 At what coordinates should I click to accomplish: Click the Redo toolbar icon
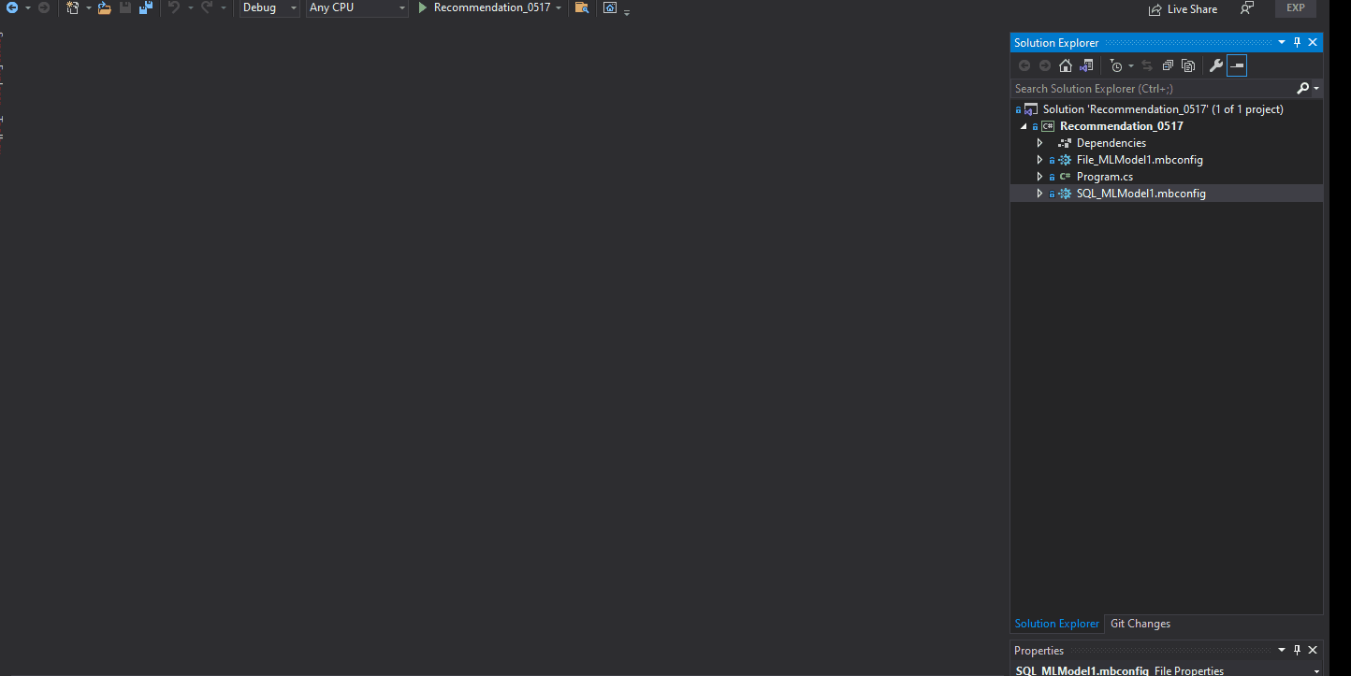coord(207,7)
